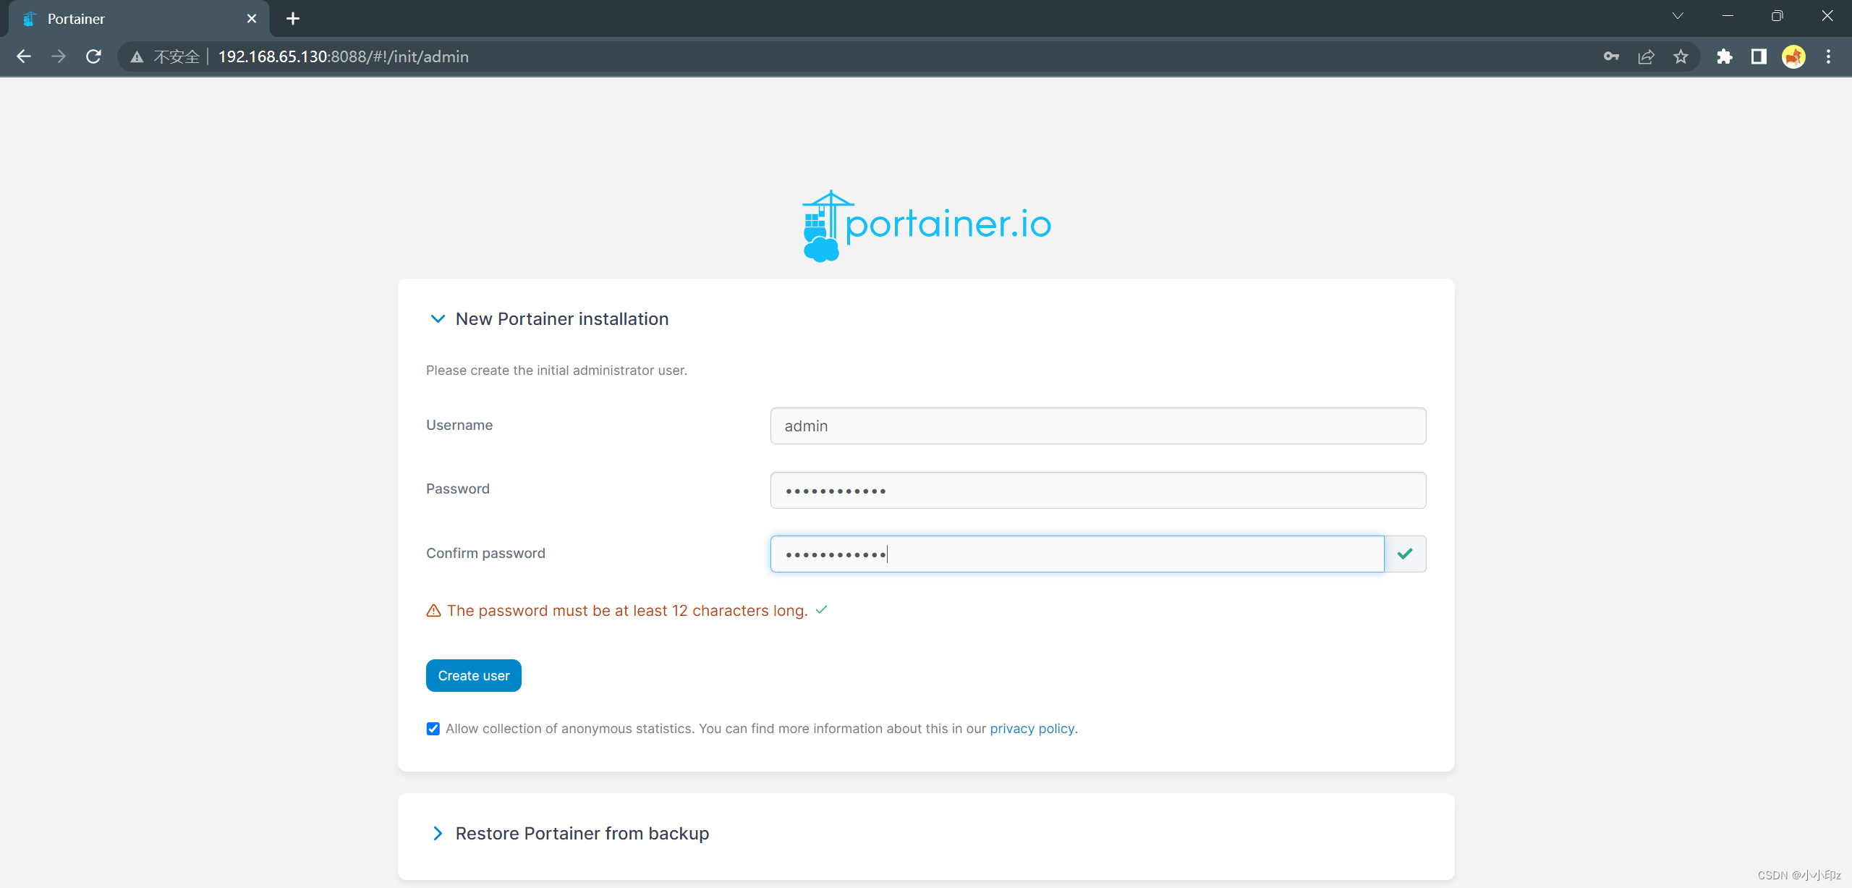Expand Restore Portainer from backup
This screenshot has height=888, width=1852.
(x=438, y=834)
